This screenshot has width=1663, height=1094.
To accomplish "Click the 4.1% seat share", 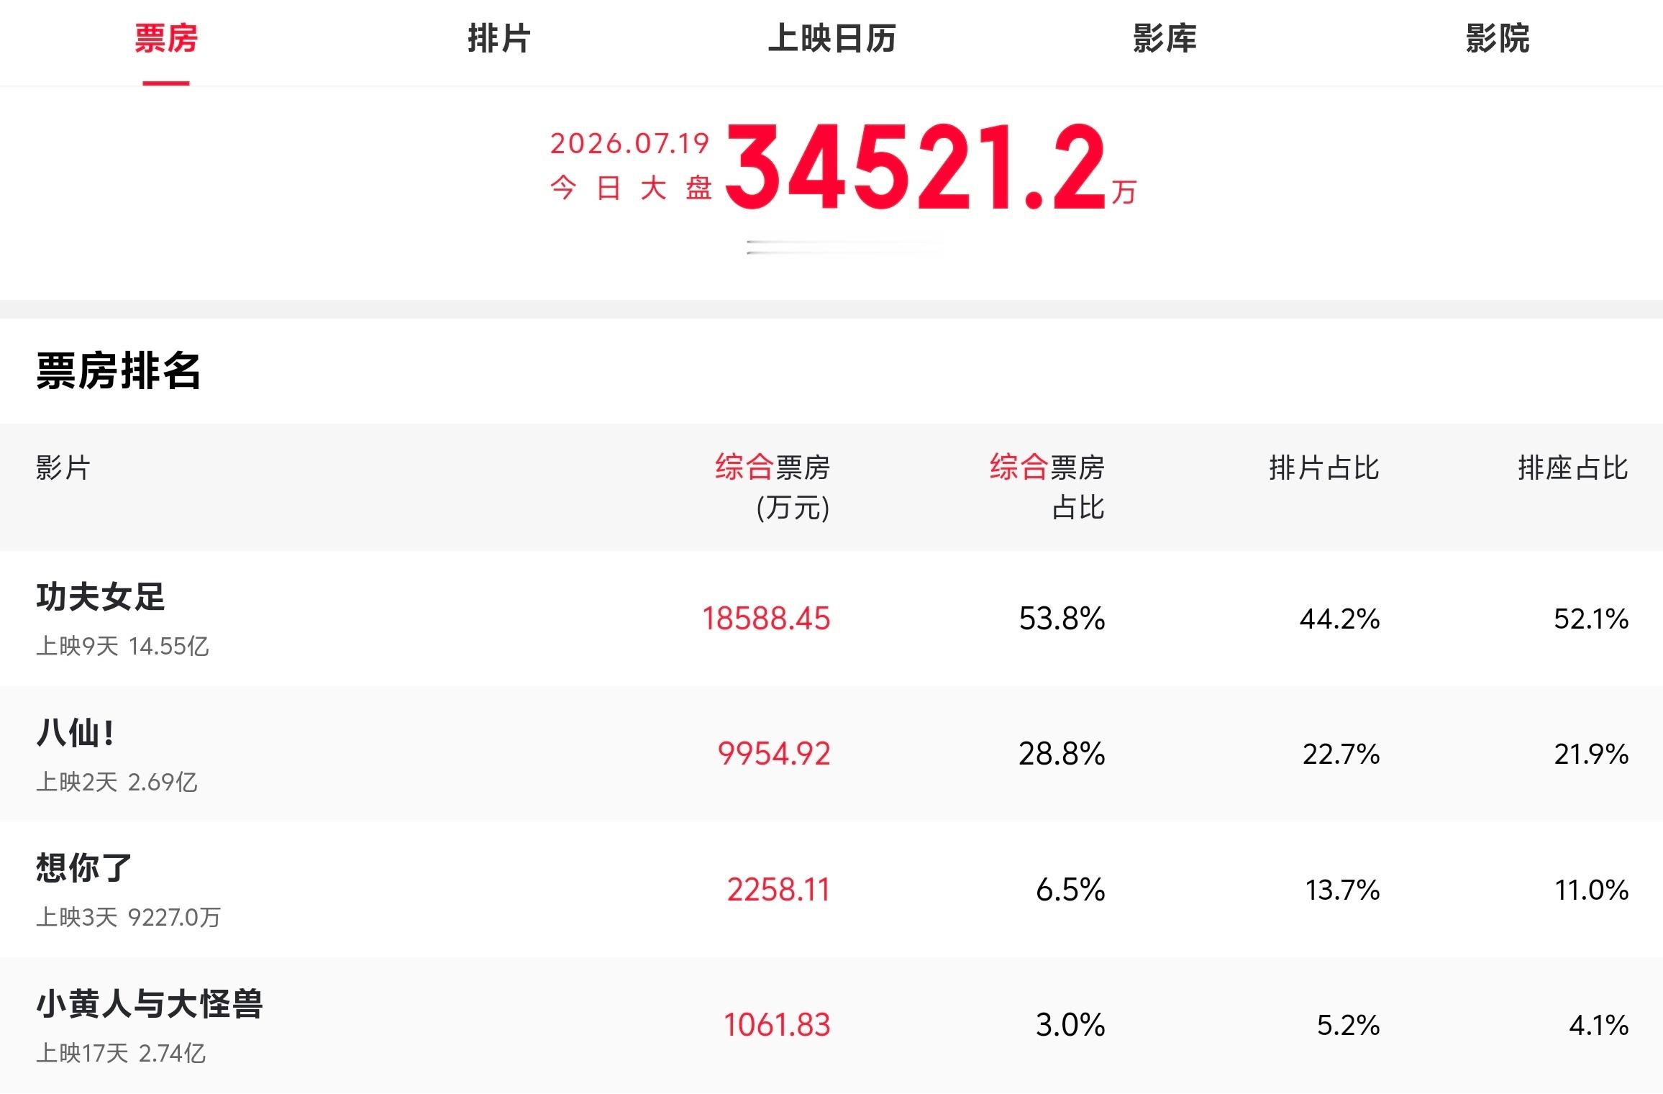I will click(1598, 1025).
